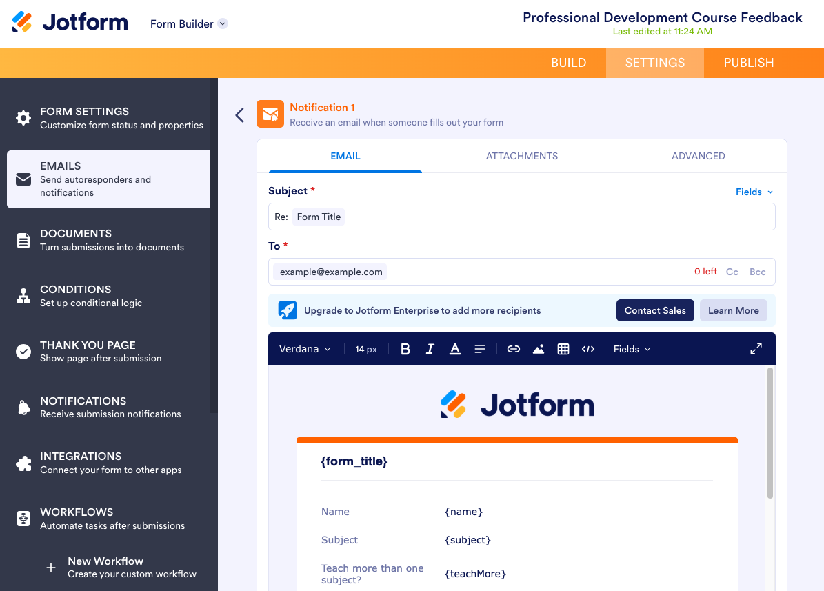Click the {subject} placeholder
This screenshot has height=591, width=824.
468,540
